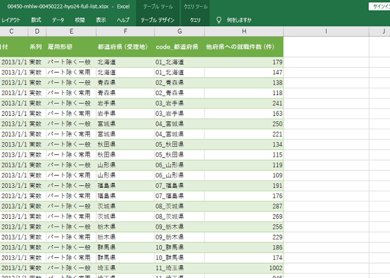Select column D header
390x278 pixels.
(37, 31)
